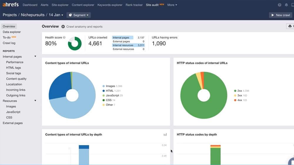Open the 14 Jan crawl date dropdown
This screenshot has width=294, height=165.
pos(56,15)
